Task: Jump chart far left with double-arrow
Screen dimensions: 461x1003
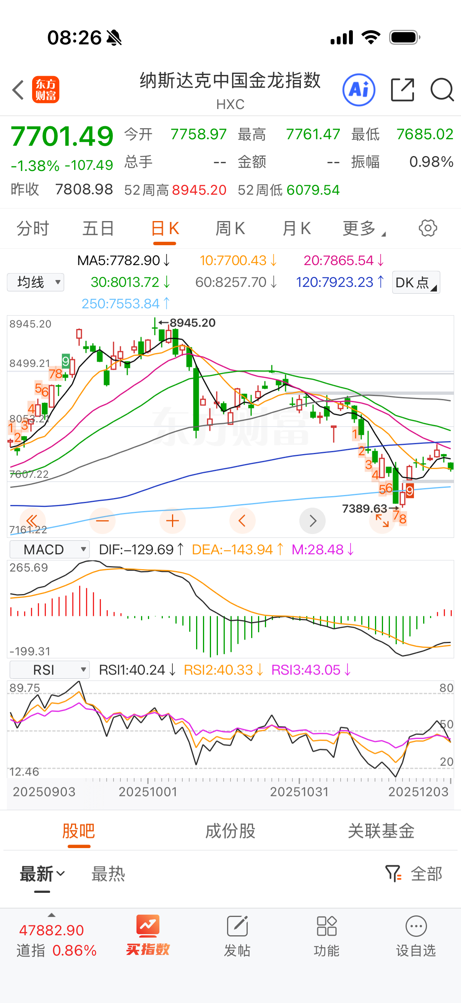Action: pos(32,521)
